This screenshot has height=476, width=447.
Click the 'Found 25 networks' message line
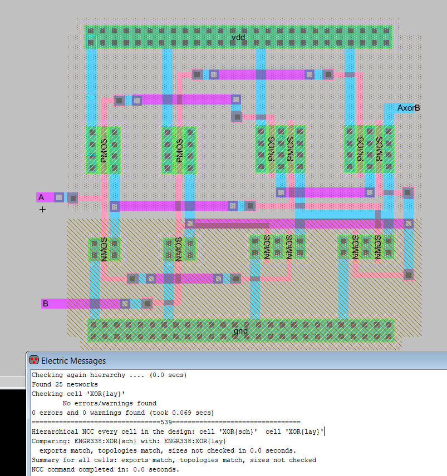65,384
